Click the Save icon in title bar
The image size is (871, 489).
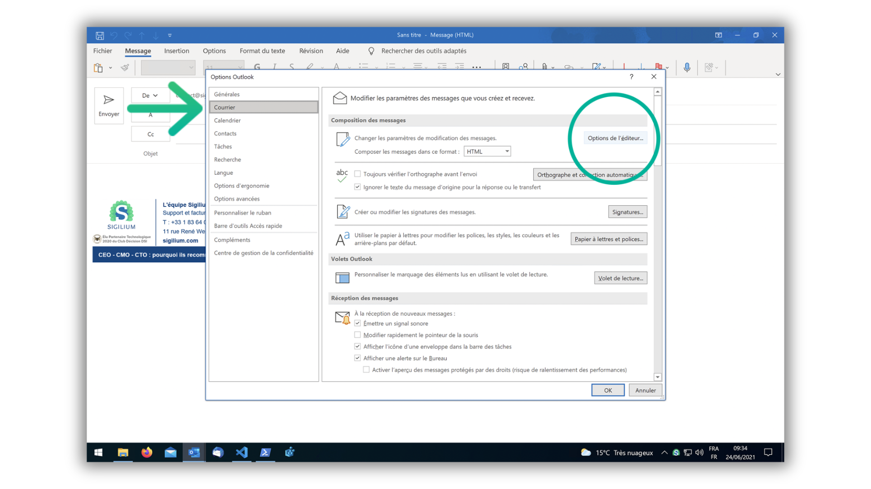[x=100, y=35]
